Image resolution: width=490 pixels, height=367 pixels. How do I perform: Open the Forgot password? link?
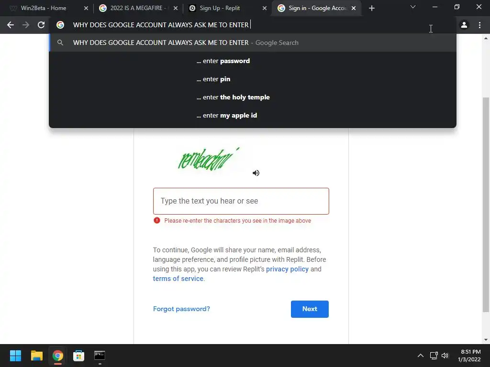[x=181, y=309]
